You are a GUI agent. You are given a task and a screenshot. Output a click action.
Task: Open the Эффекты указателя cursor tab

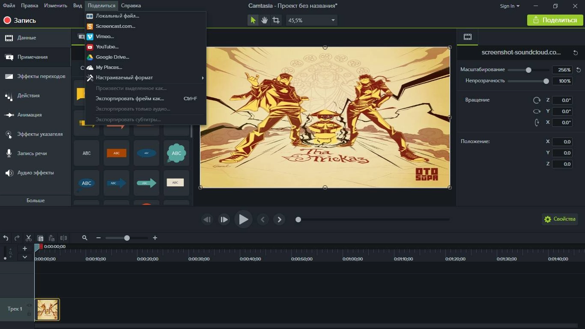[x=36, y=134]
